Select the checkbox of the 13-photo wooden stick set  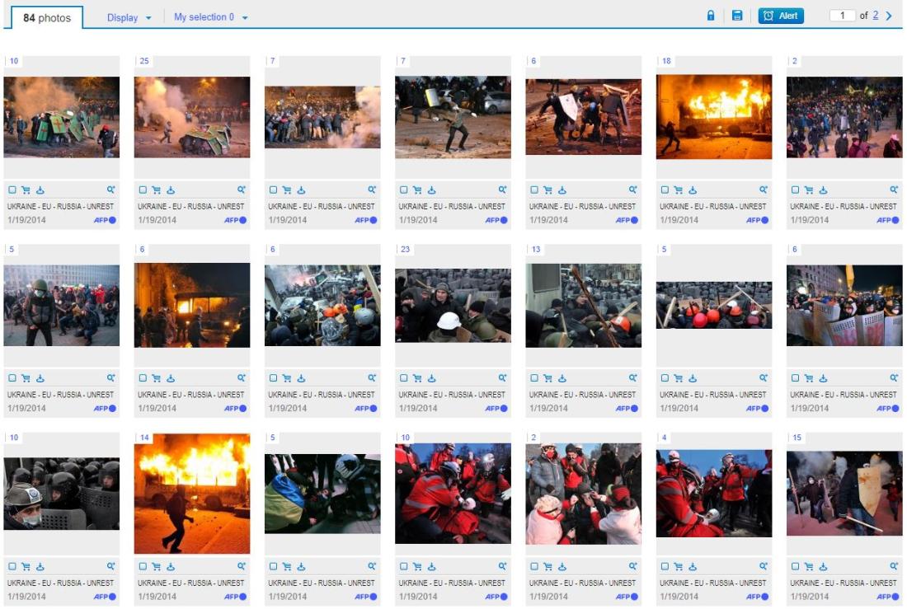coord(534,378)
